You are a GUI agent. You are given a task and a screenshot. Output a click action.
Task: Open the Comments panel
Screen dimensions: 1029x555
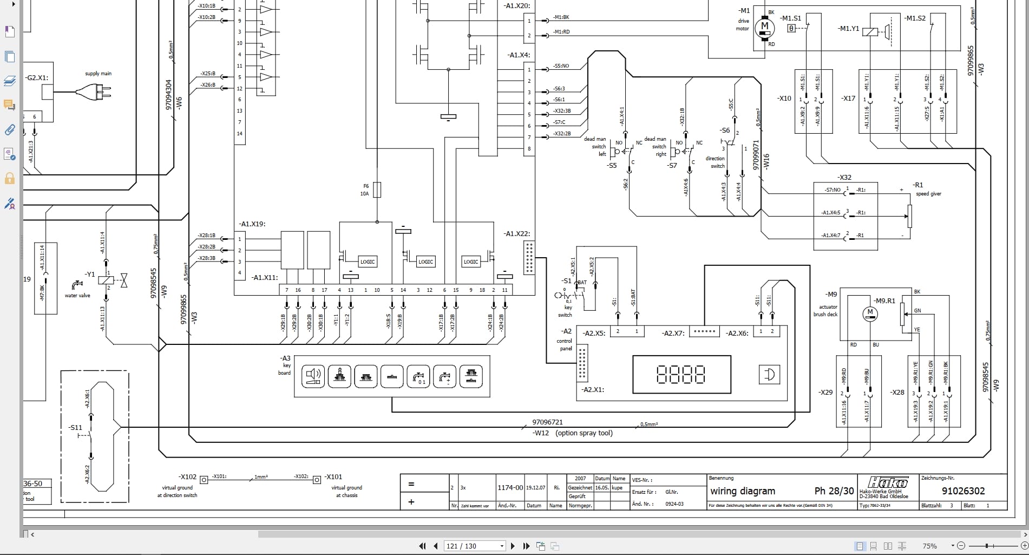[10, 105]
